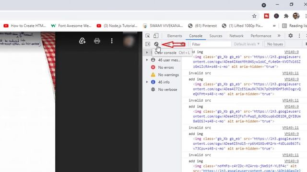The image size is (307, 172).
Task: Click the Clear console icon
Action: pyautogui.click(x=156, y=44)
